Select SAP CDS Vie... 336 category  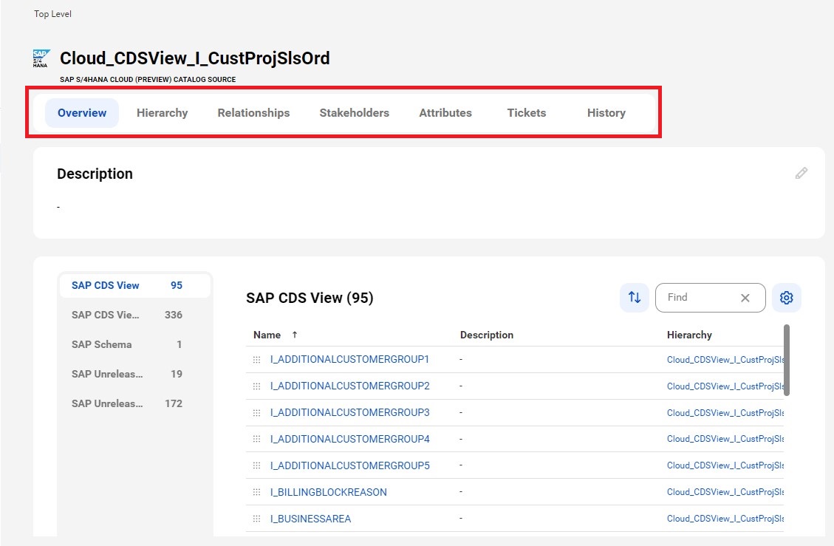pos(134,315)
